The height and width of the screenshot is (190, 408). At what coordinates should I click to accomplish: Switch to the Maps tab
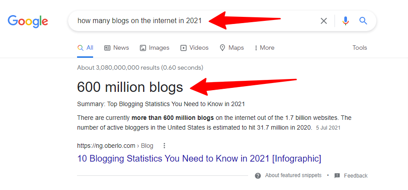tap(232, 48)
